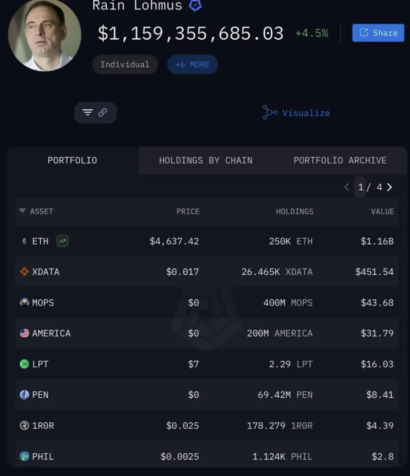
Task: Click the 1R0R token icon
Action: click(24, 425)
